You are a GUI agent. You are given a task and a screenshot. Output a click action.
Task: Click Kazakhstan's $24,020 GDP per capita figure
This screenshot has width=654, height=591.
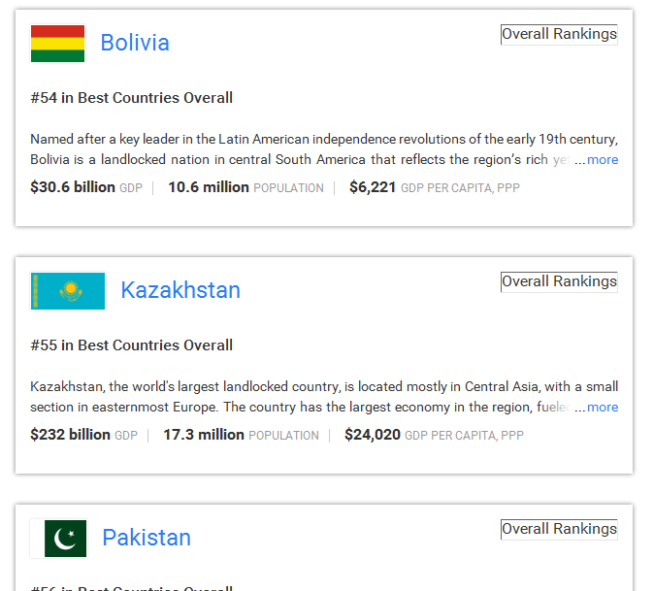pos(373,434)
